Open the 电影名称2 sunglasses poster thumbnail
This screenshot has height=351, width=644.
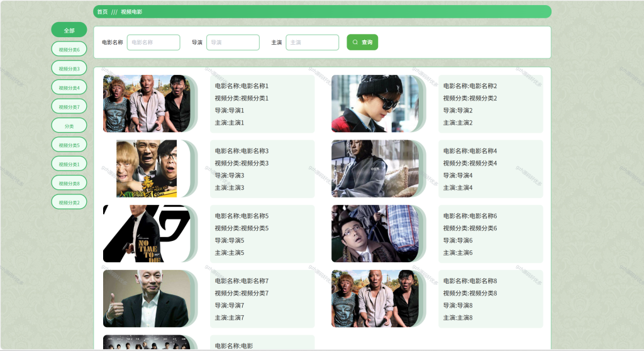[375, 104]
